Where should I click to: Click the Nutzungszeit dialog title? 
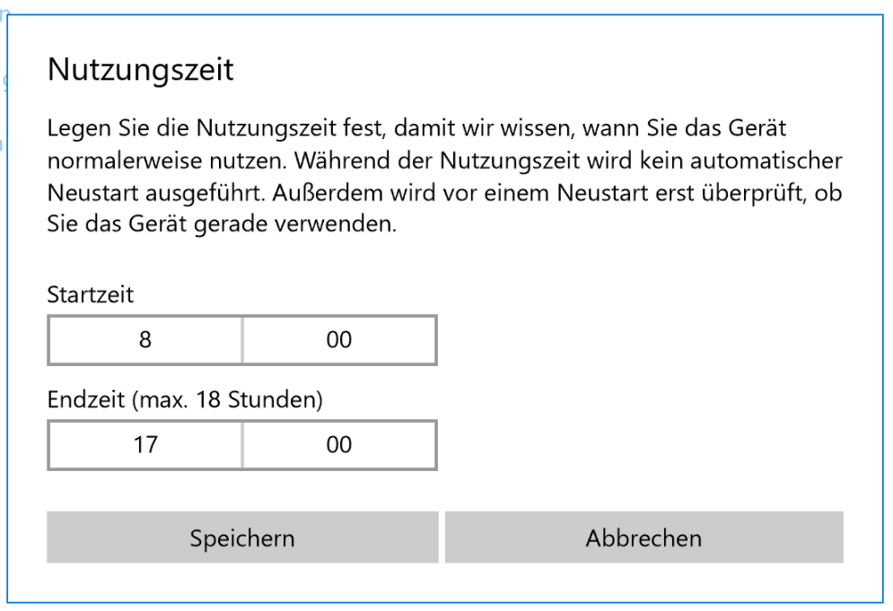tap(140, 70)
